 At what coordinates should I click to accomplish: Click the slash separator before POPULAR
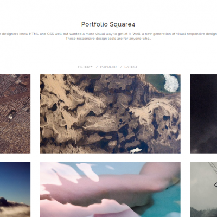point(97,67)
